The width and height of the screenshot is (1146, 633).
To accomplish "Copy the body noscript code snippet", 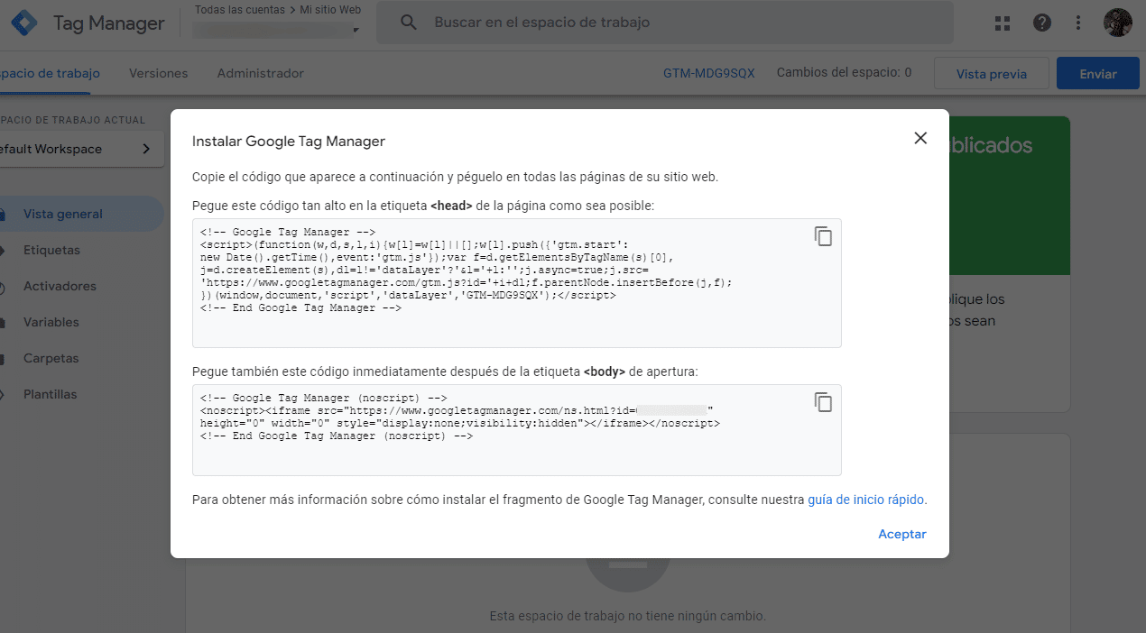I will coord(823,402).
